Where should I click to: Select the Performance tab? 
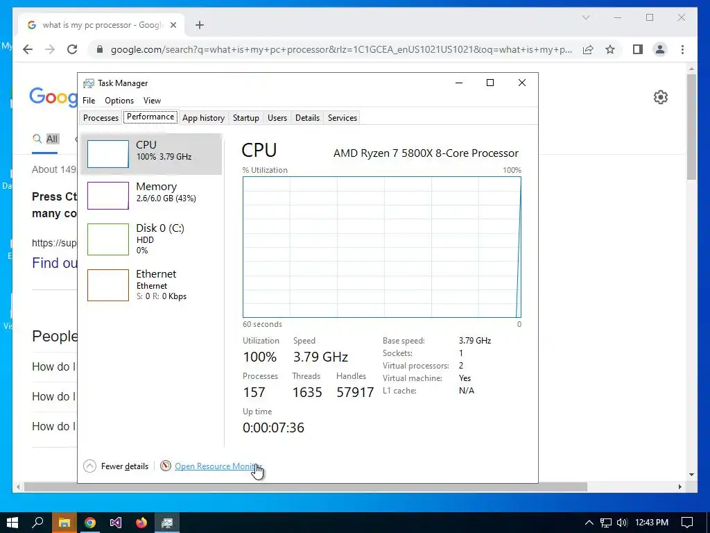tap(150, 117)
